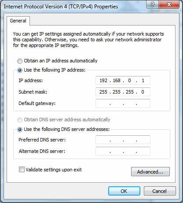Click the last octet 0 of subnet mask
This screenshot has width=183, height=203.
(x=143, y=92)
